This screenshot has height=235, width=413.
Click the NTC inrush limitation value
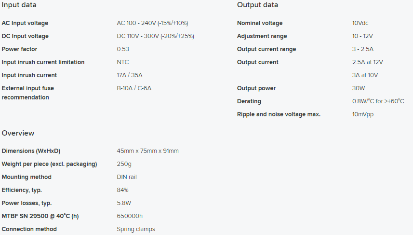click(x=123, y=62)
